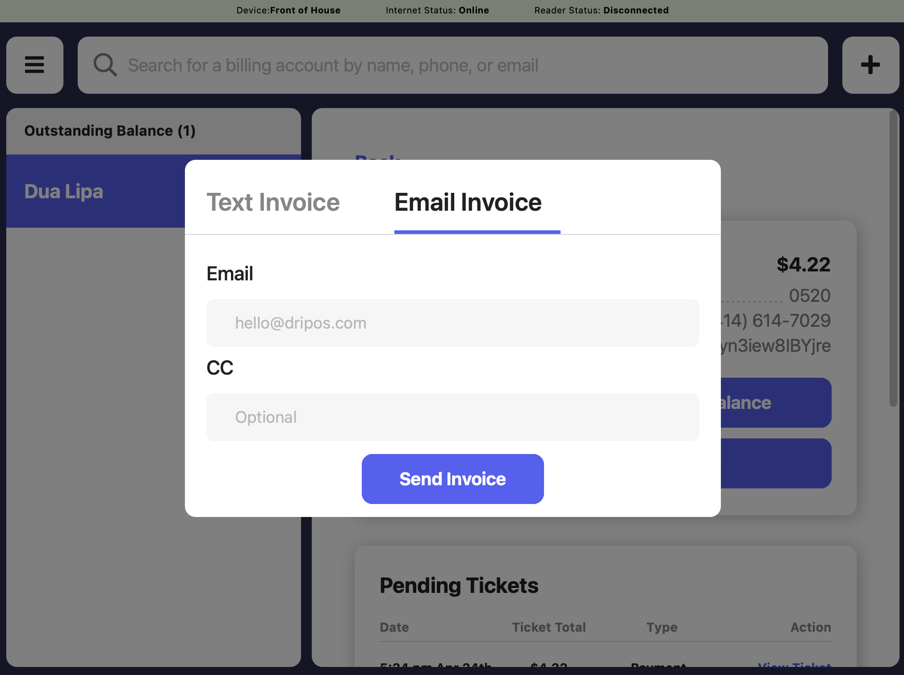Switch to the Text Invoice tab
Image resolution: width=904 pixels, height=675 pixels.
pyautogui.click(x=273, y=202)
